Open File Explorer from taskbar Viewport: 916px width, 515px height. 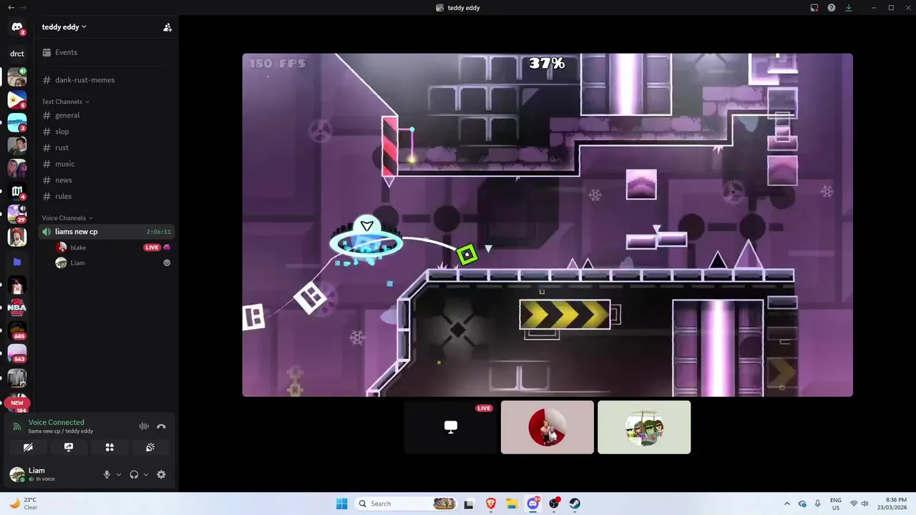[x=512, y=504]
